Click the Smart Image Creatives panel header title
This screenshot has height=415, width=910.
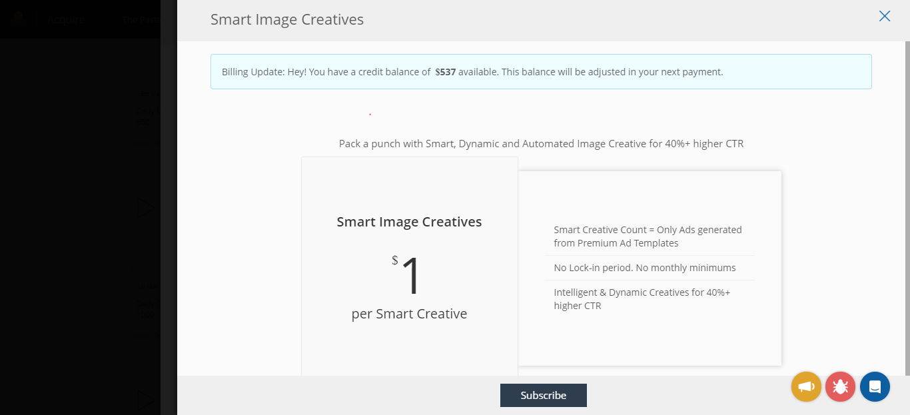287,19
